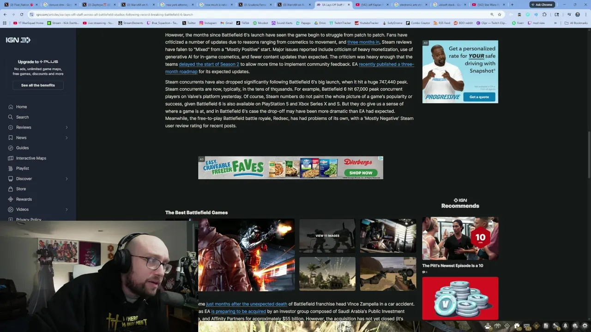Click the Discover compass icon in the sidebar

[x=10, y=178]
